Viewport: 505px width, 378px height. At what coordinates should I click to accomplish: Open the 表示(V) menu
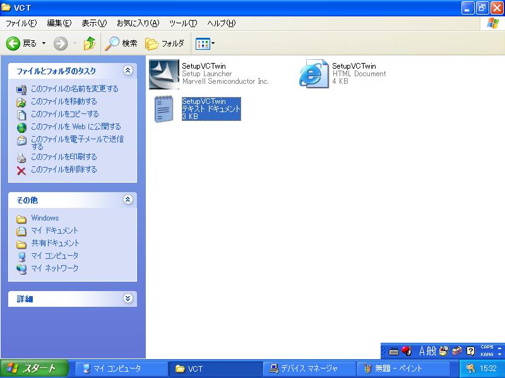click(x=94, y=23)
